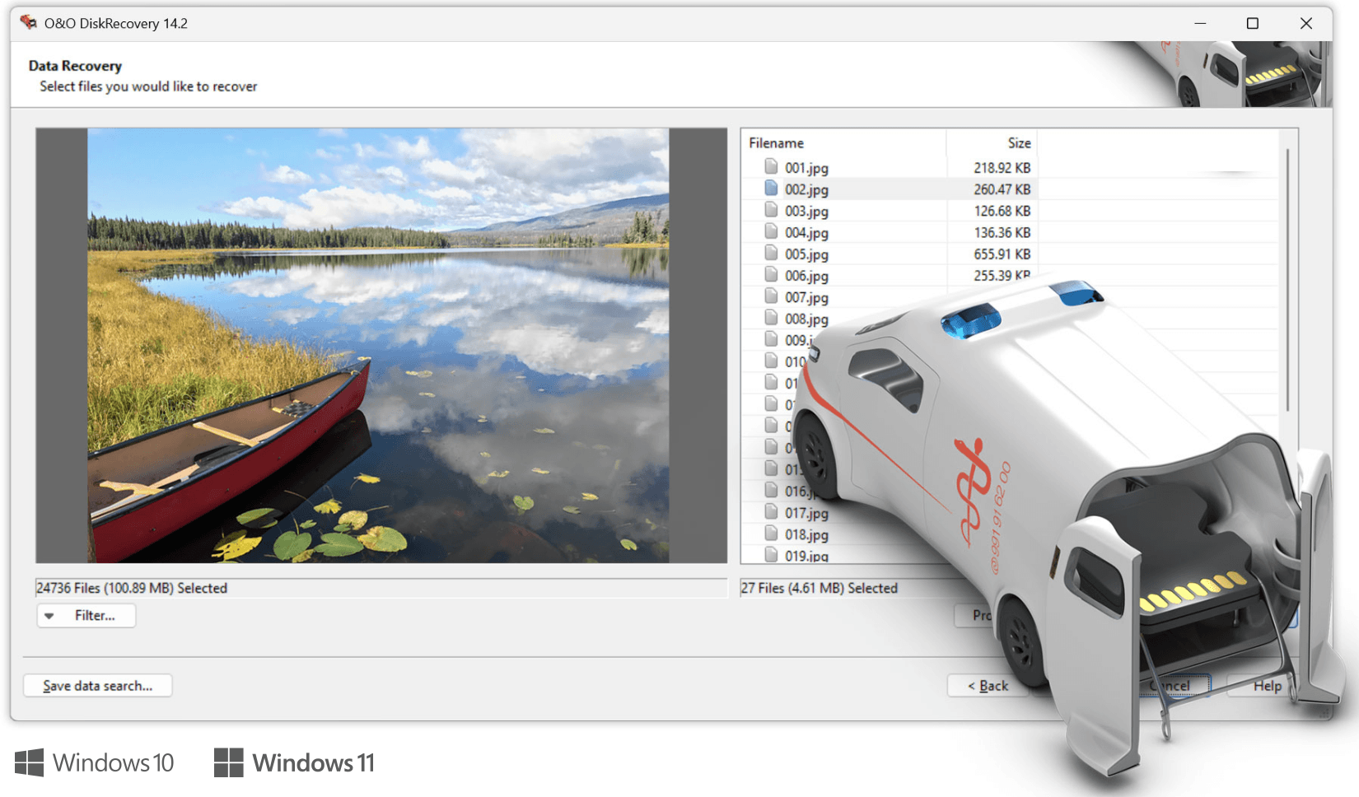The image size is (1359, 797).
Task: Click the 136.36 KB size value
Action: pyautogui.click(x=1002, y=232)
